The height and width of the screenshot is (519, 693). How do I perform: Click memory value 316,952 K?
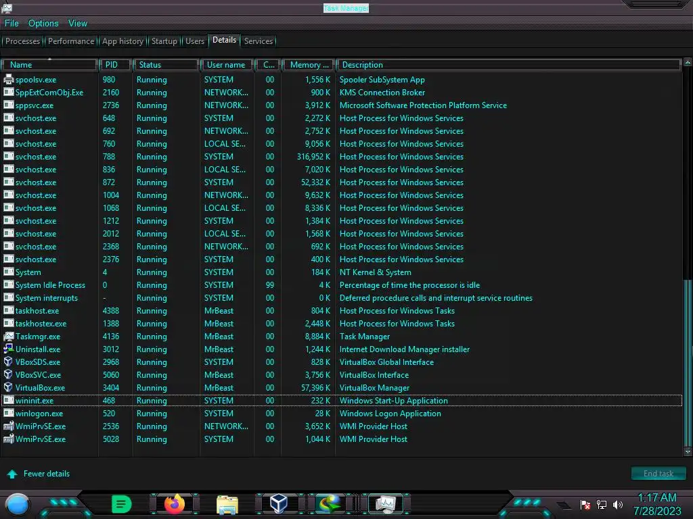click(313, 157)
